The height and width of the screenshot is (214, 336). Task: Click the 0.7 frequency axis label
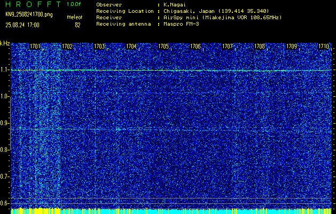[x=4, y=177]
